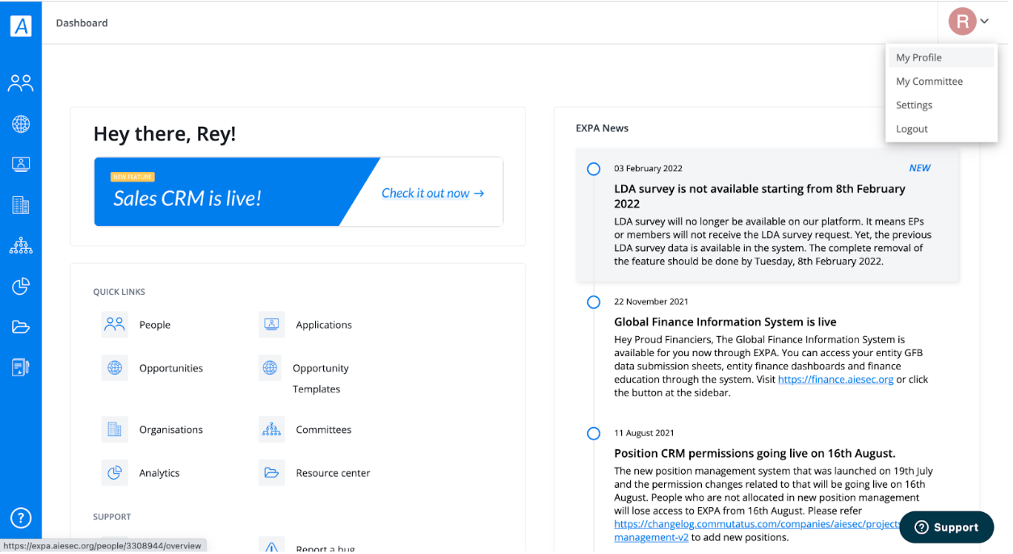This screenshot has width=1013, height=554.
Task: Choose Logout from the account menu
Action: (x=941, y=129)
